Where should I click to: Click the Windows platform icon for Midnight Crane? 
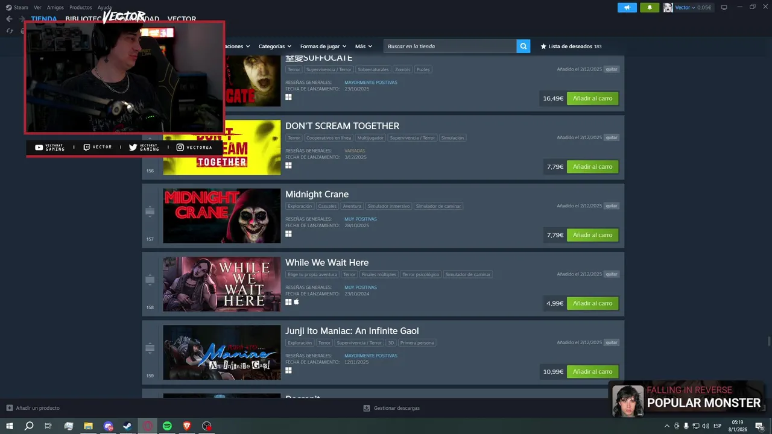tap(288, 234)
